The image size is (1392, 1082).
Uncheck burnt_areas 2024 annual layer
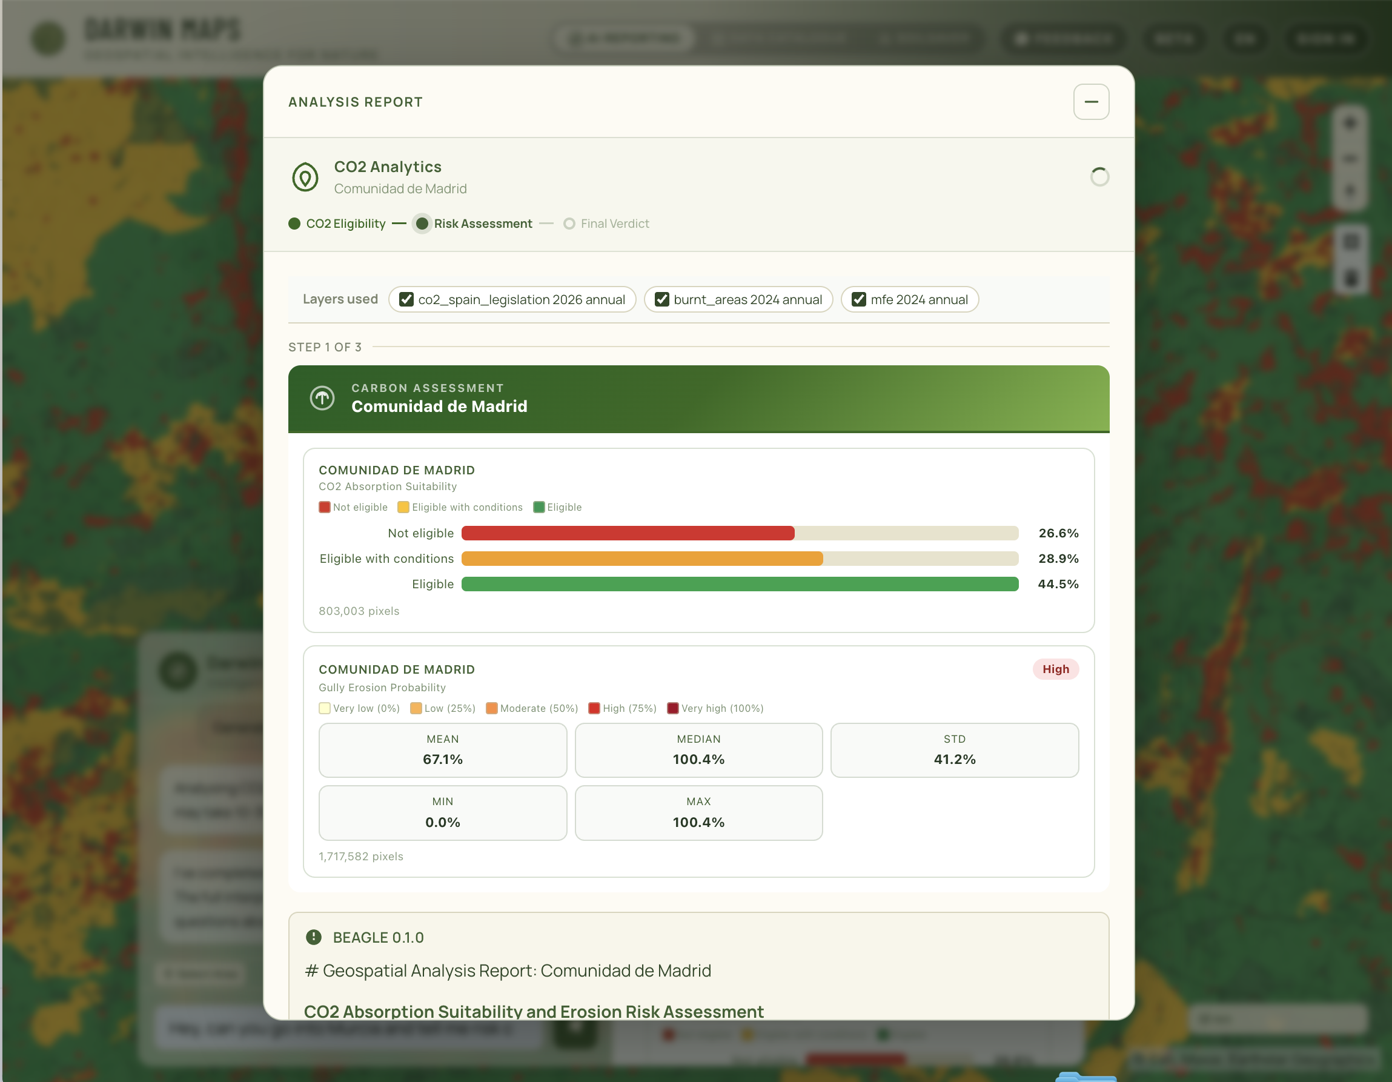coord(661,300)
